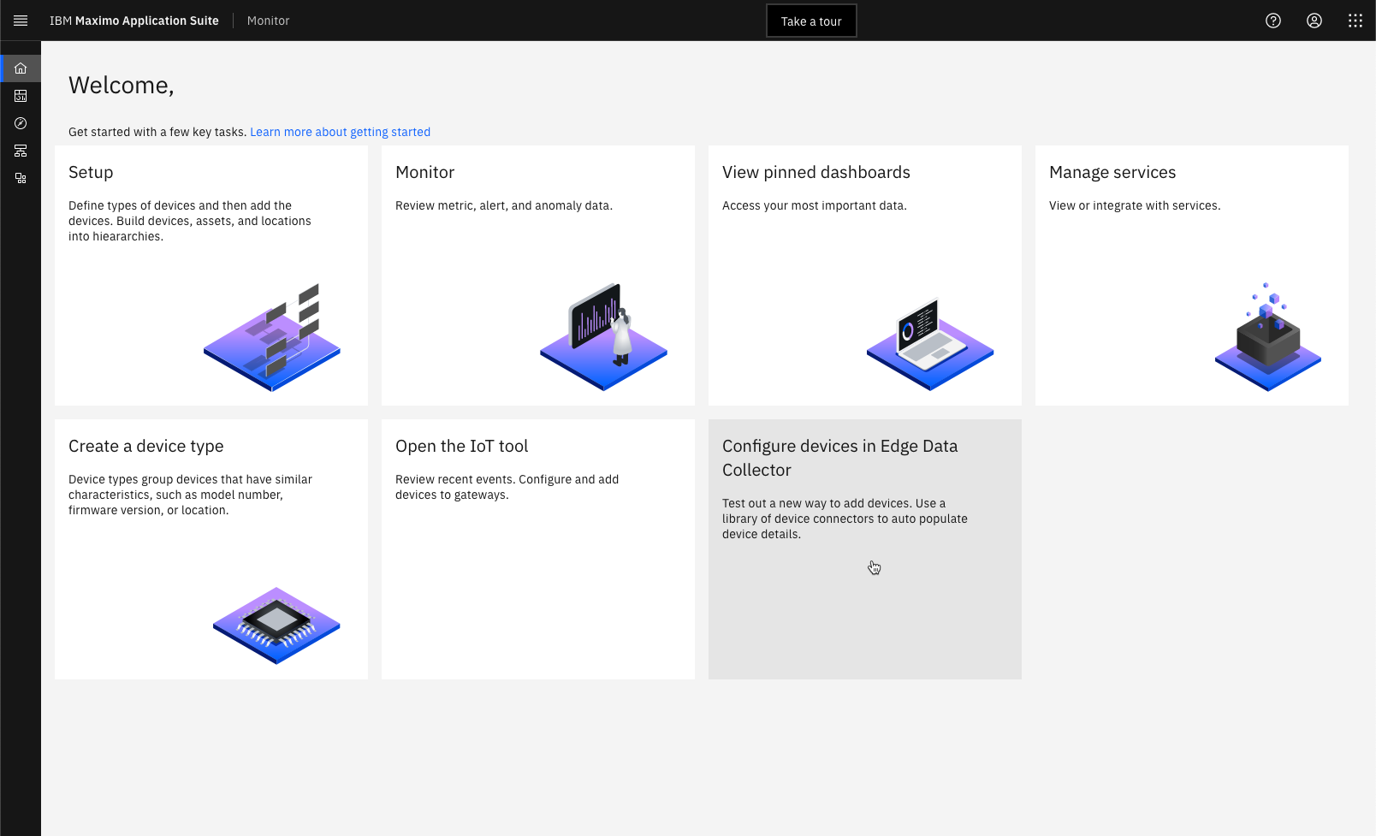Viewport: 1376px width, 836px height.
Task: Follow Learn more about getting started link
Action: (x=340, y=132)
